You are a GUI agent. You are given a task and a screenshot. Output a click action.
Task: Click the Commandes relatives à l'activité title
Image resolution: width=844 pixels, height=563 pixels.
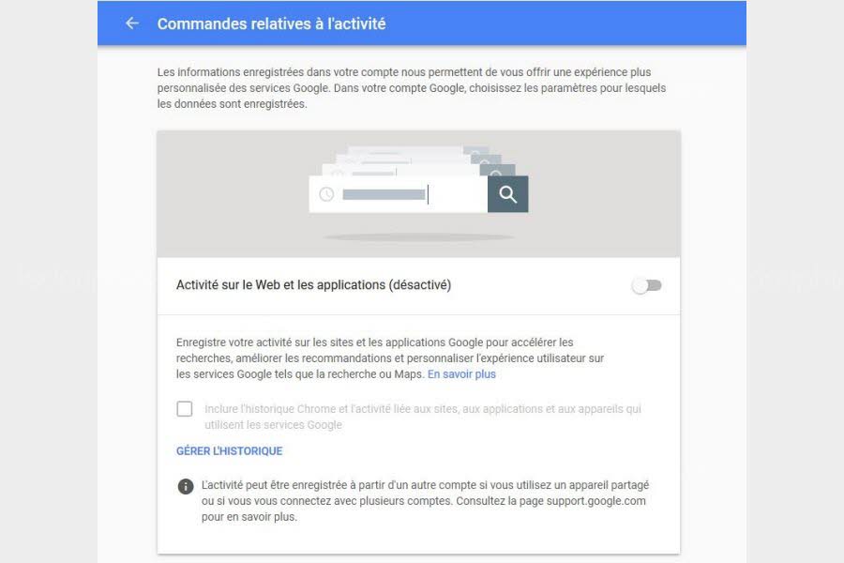(271, 23)
